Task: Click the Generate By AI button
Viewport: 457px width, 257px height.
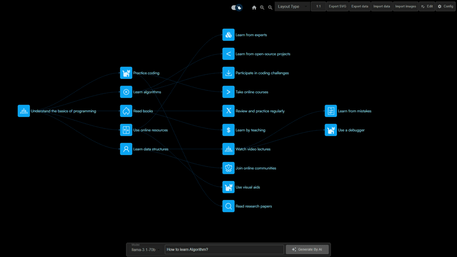Action: [x=307, y=249]
